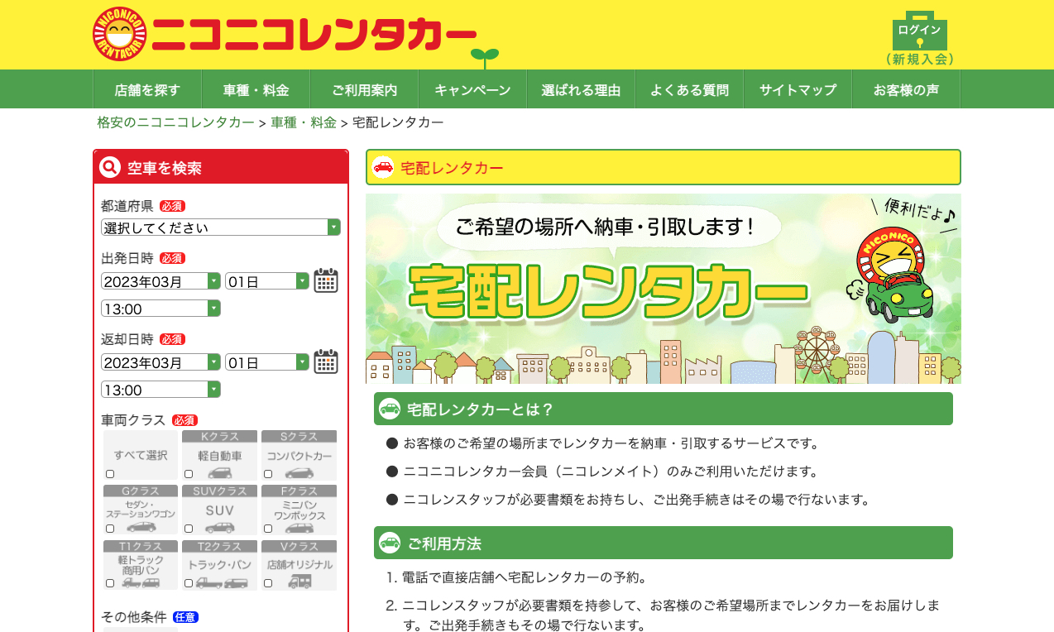This screenshot has width=1054, height=632.
Task: Click the (新規入会) signup link
Action: click(920, 60)
